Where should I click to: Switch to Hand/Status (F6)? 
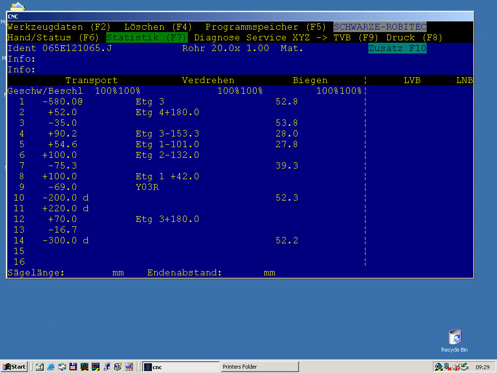(53, 38)
